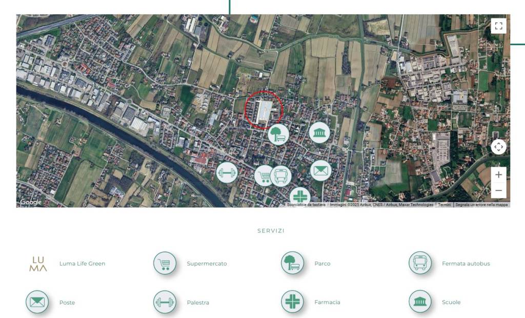Open 'Scorciatoie da tastiera' shortcuts
The width and height of the screenshot is (525, 318).
[x=306, y=205]
